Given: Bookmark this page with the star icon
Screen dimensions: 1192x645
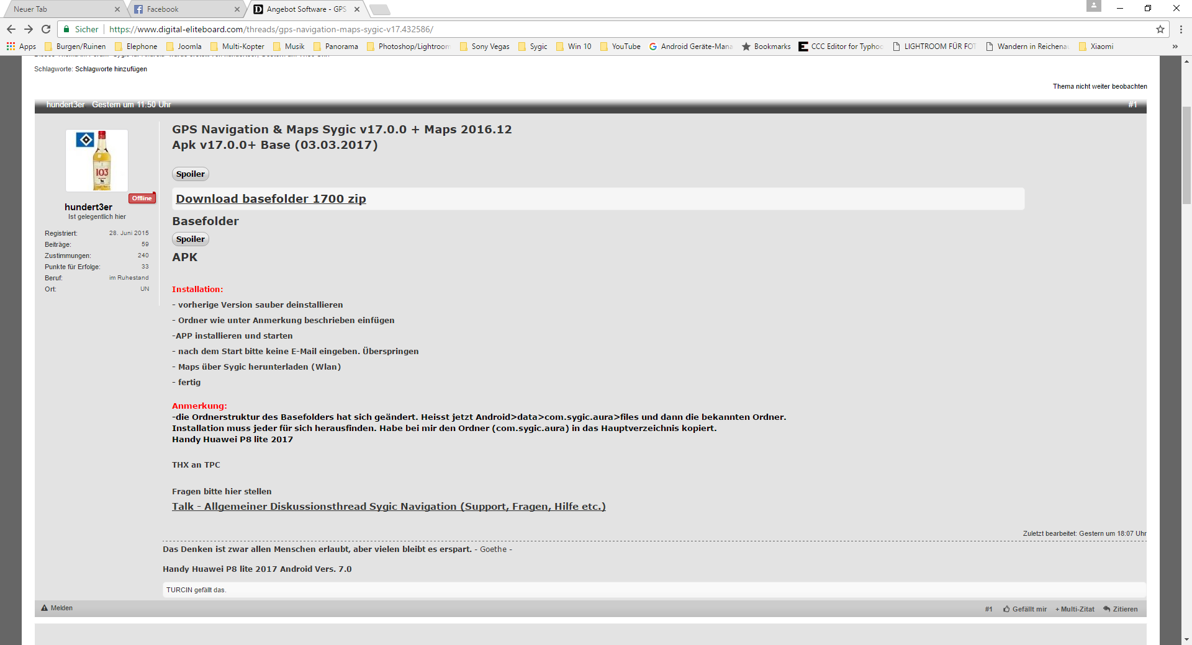Looking at the screenshot, I should 1160,29.
